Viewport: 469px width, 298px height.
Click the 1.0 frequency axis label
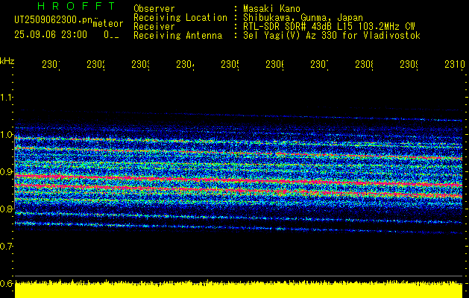pos(7,135)
